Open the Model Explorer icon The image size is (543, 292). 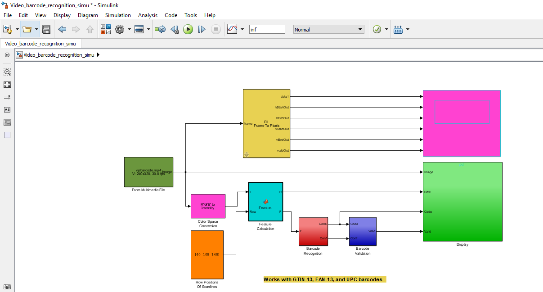(139, 30)
